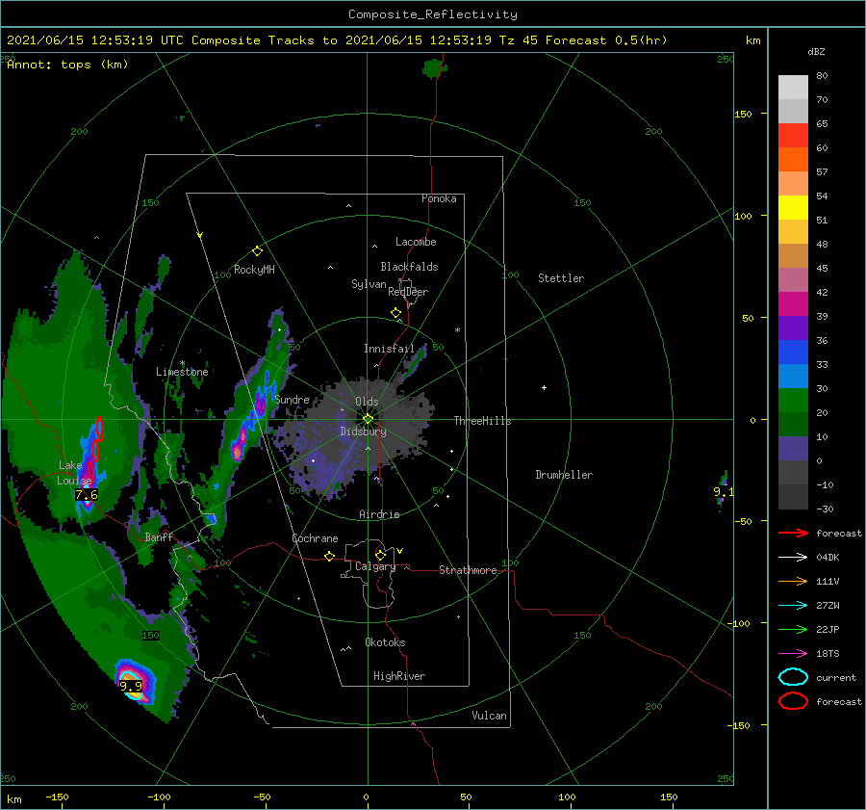Click the dBZ scale heading
The image size is (866, 810).
[816, 52]
